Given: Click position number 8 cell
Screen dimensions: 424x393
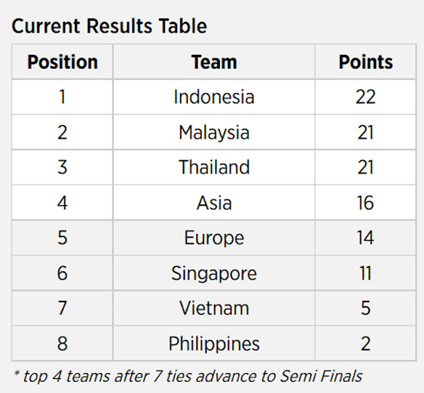Looking at the screenshot, I should tap(62, 343).
